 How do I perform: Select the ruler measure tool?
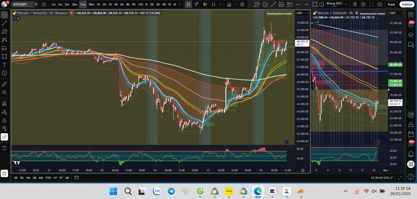5,84
